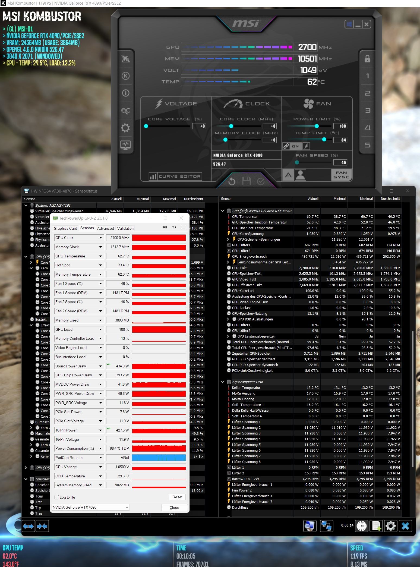This screenshot has width=420, height=567.
Task: Expand HWiNFO columns arrows icon
Action: [29, 526]
